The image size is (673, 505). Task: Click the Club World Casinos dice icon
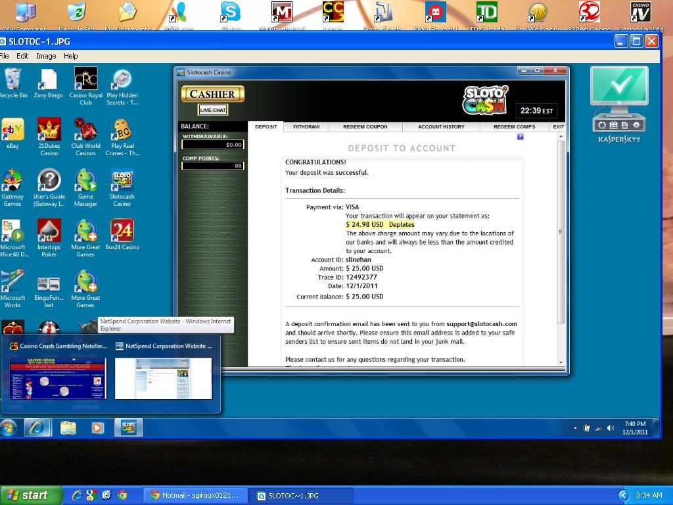tap(86, 137)
